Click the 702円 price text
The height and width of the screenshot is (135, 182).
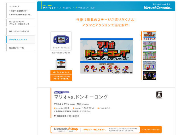coord(82,104)
